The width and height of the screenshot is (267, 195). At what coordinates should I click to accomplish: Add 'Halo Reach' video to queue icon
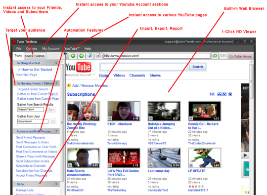[x=70, y=165]
